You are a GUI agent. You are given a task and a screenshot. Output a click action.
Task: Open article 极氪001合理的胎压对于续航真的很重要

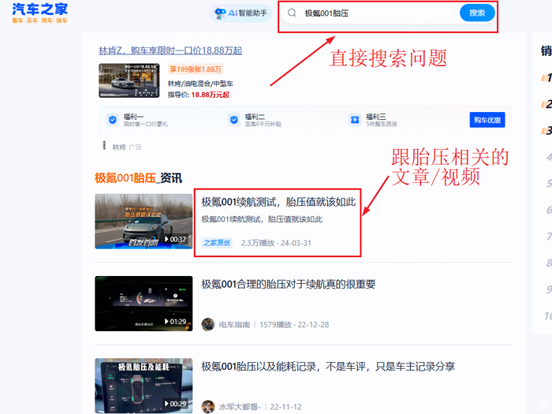click(288, 284)
